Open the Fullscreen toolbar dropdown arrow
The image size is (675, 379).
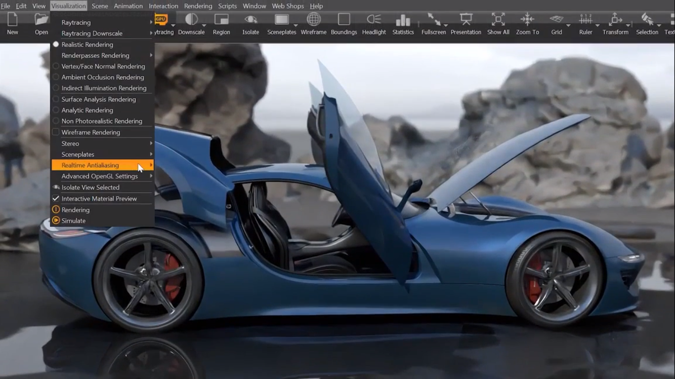click(x=446, y=25)
